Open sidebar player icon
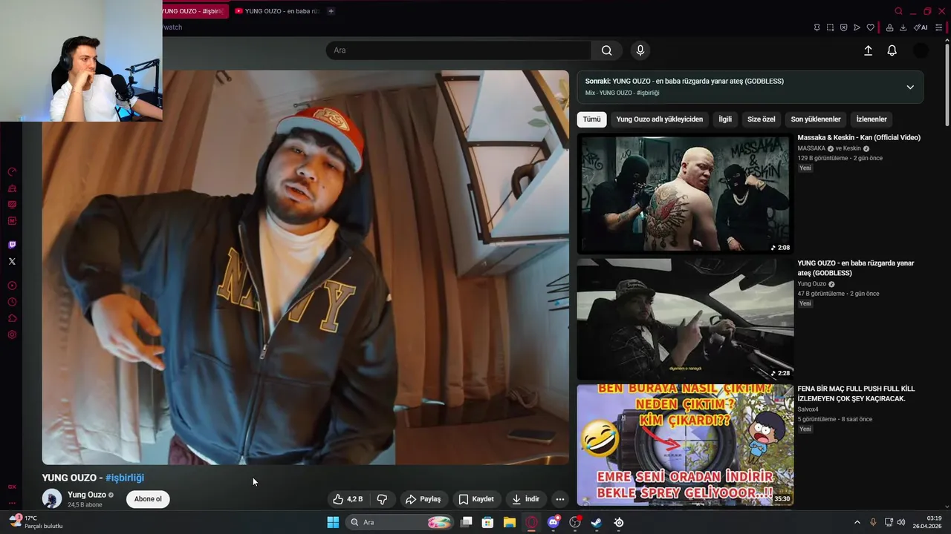Screen dimensions: 951x534 point(12,286)
